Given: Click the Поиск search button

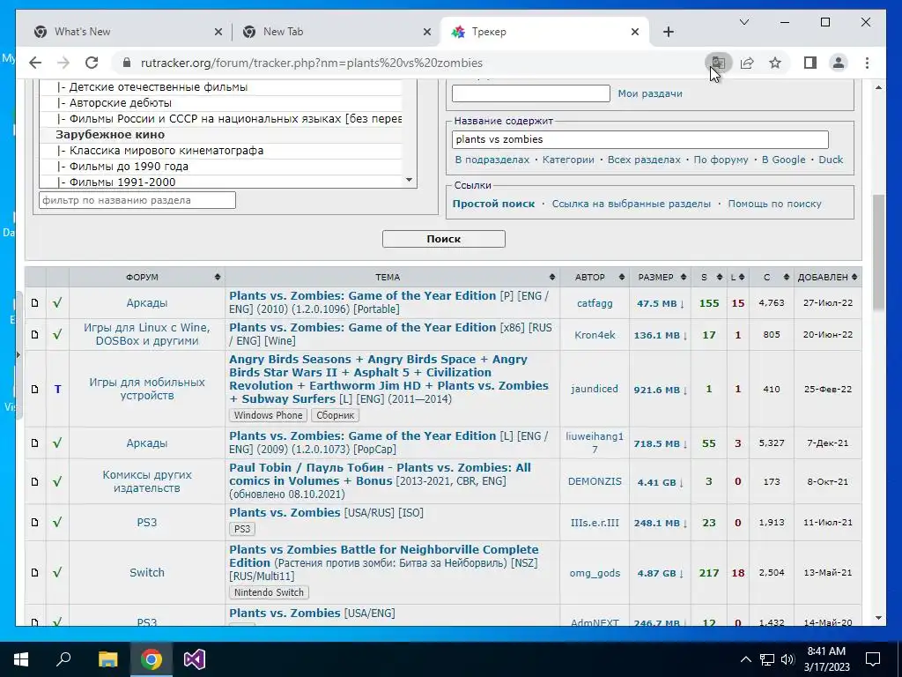Looking at the screenshot, I should [444, 239].
